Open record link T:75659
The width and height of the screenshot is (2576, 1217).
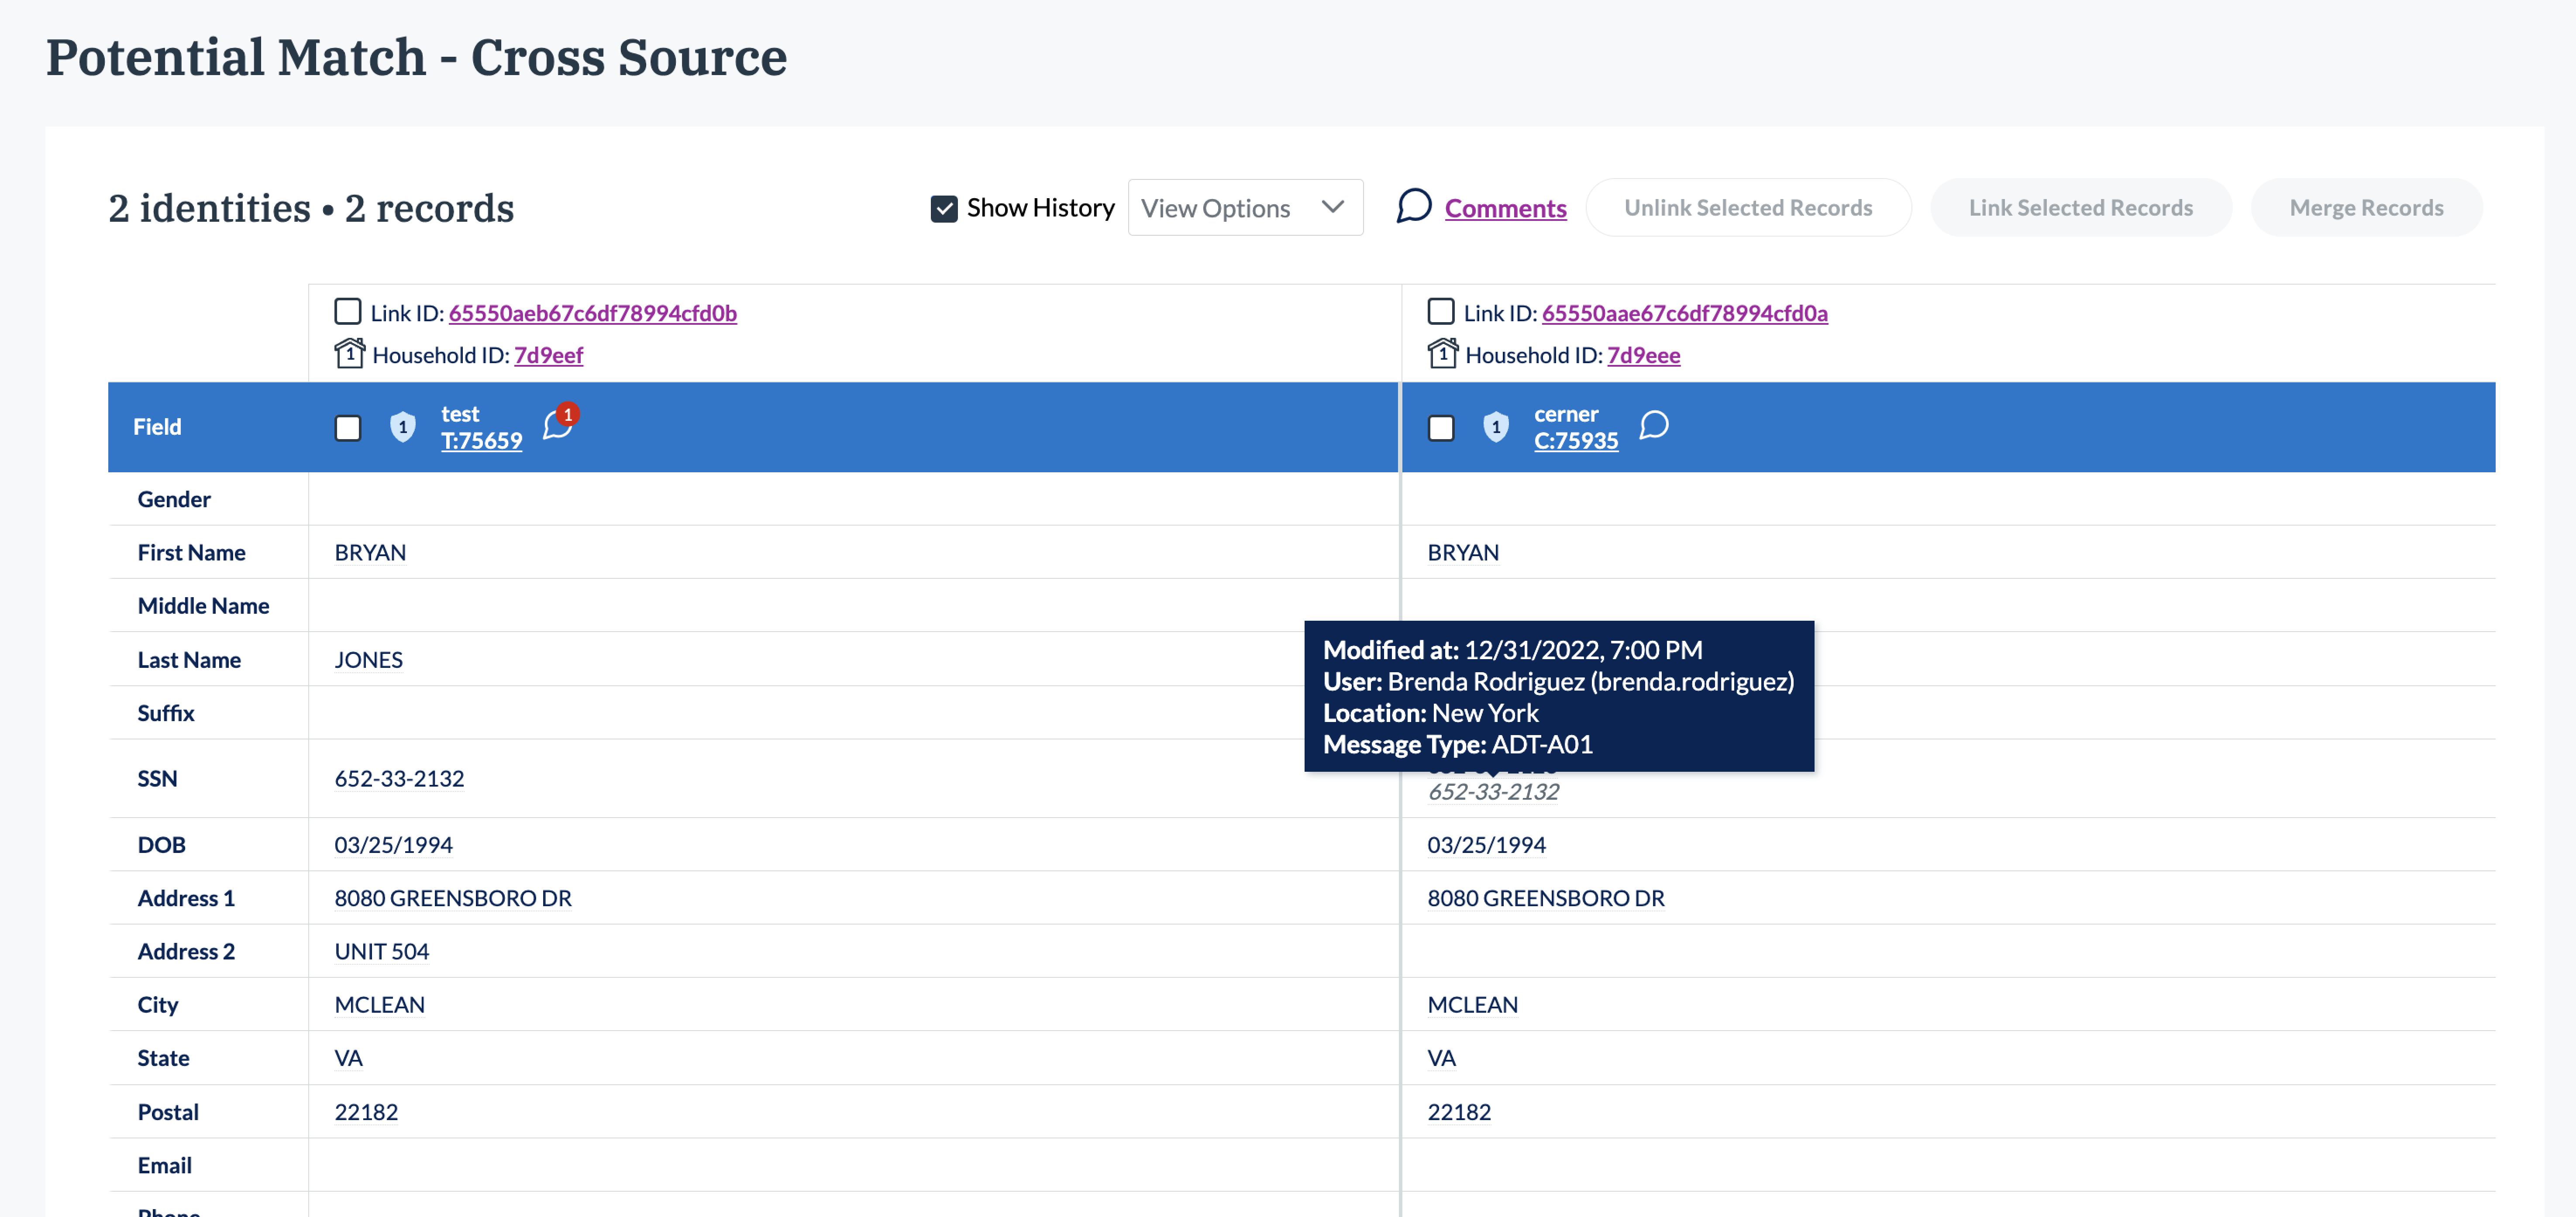click(481, 441)
